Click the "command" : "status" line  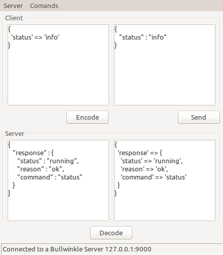point(50,177)
